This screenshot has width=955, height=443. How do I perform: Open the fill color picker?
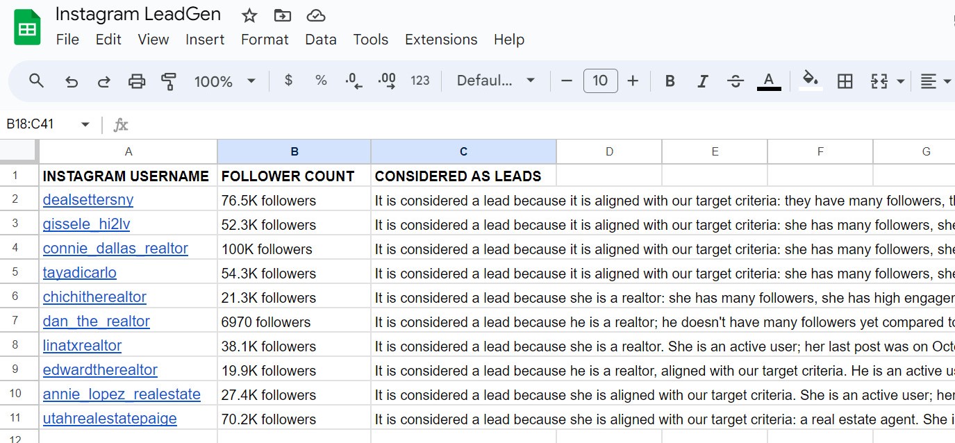point(810,81)
